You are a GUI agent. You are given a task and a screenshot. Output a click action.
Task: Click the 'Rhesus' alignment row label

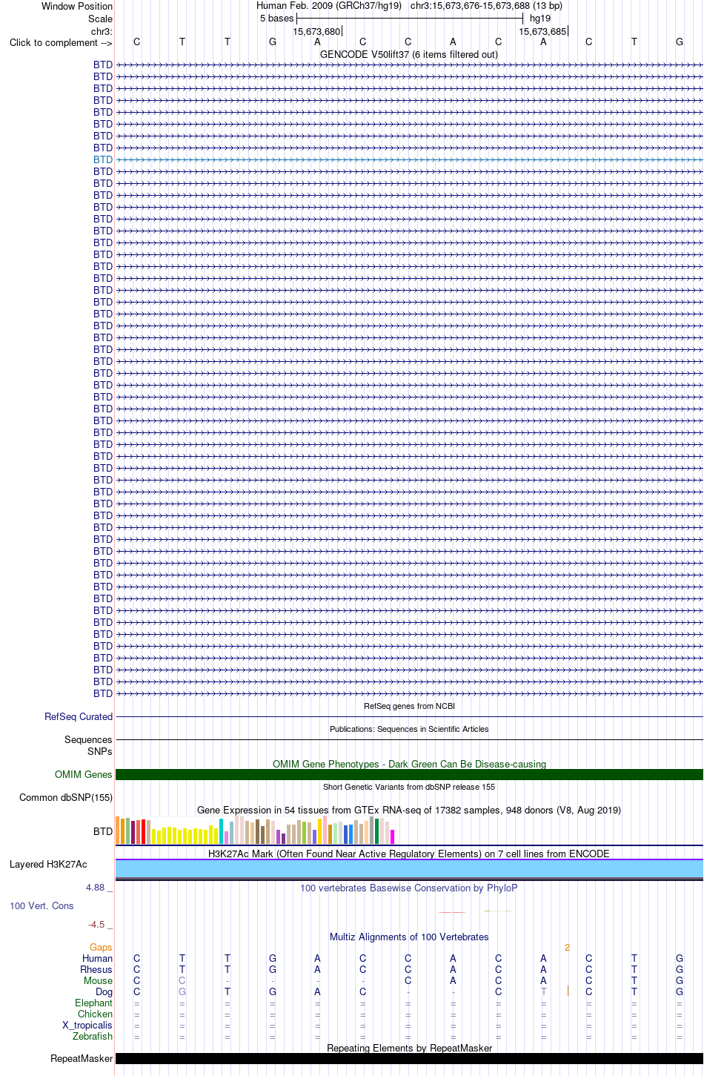click(x=96, y=969)
